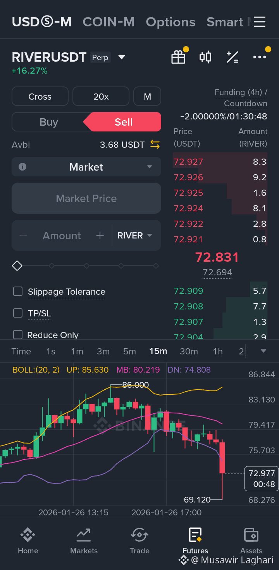
Task: Open the hamburger menu icon
Action: point(260,22)
